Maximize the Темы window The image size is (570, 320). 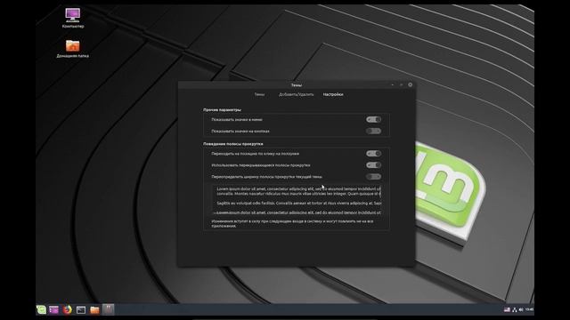402,84
